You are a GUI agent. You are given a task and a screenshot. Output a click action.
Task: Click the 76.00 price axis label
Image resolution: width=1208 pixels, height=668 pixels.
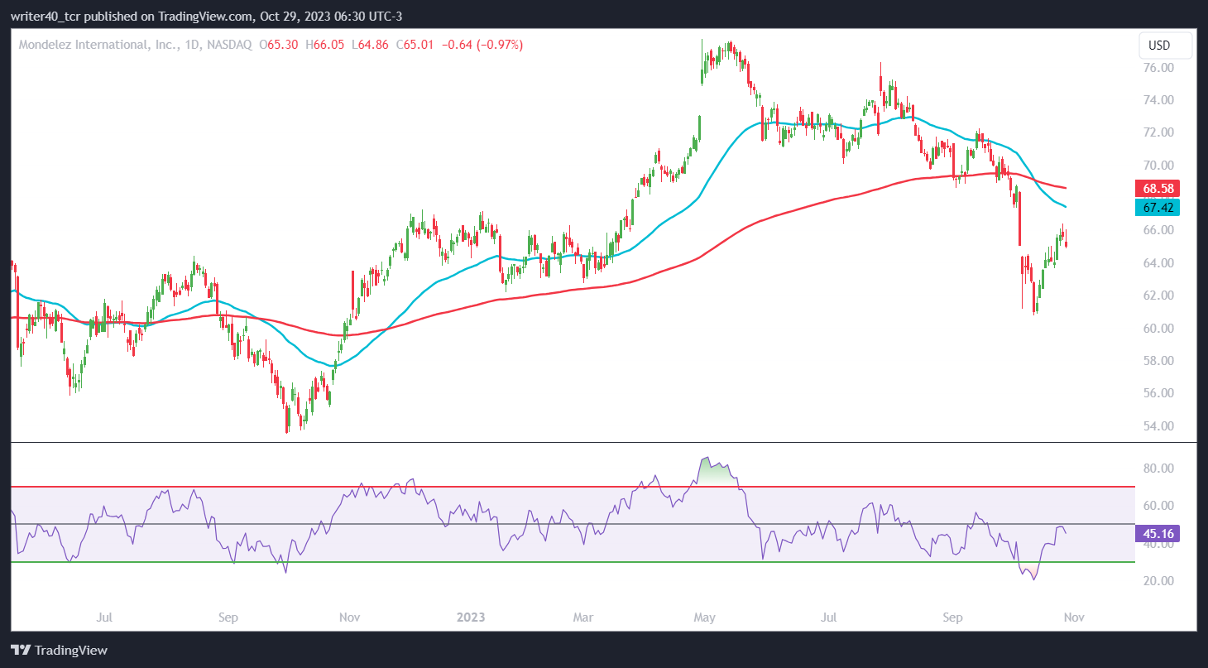pos(1158,67)
